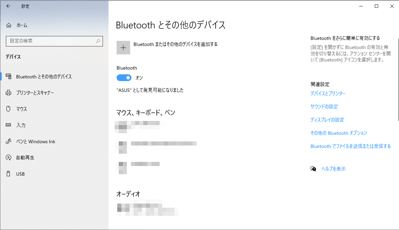This screenshot has height=230, width=399.
Task: Open the ディスプレイの設定 link
Action: point(327,120)
